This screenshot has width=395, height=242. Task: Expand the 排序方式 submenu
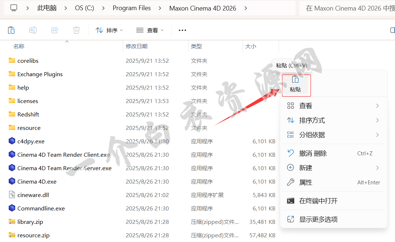(377, 120)
